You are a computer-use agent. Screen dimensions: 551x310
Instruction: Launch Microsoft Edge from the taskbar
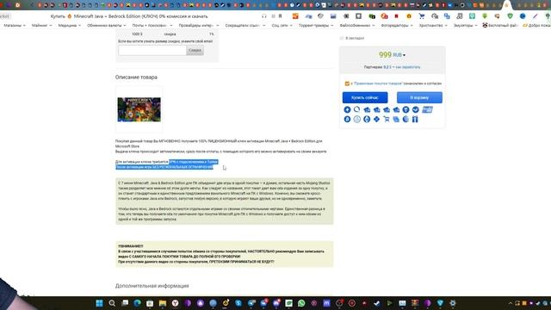coord(138,303)
